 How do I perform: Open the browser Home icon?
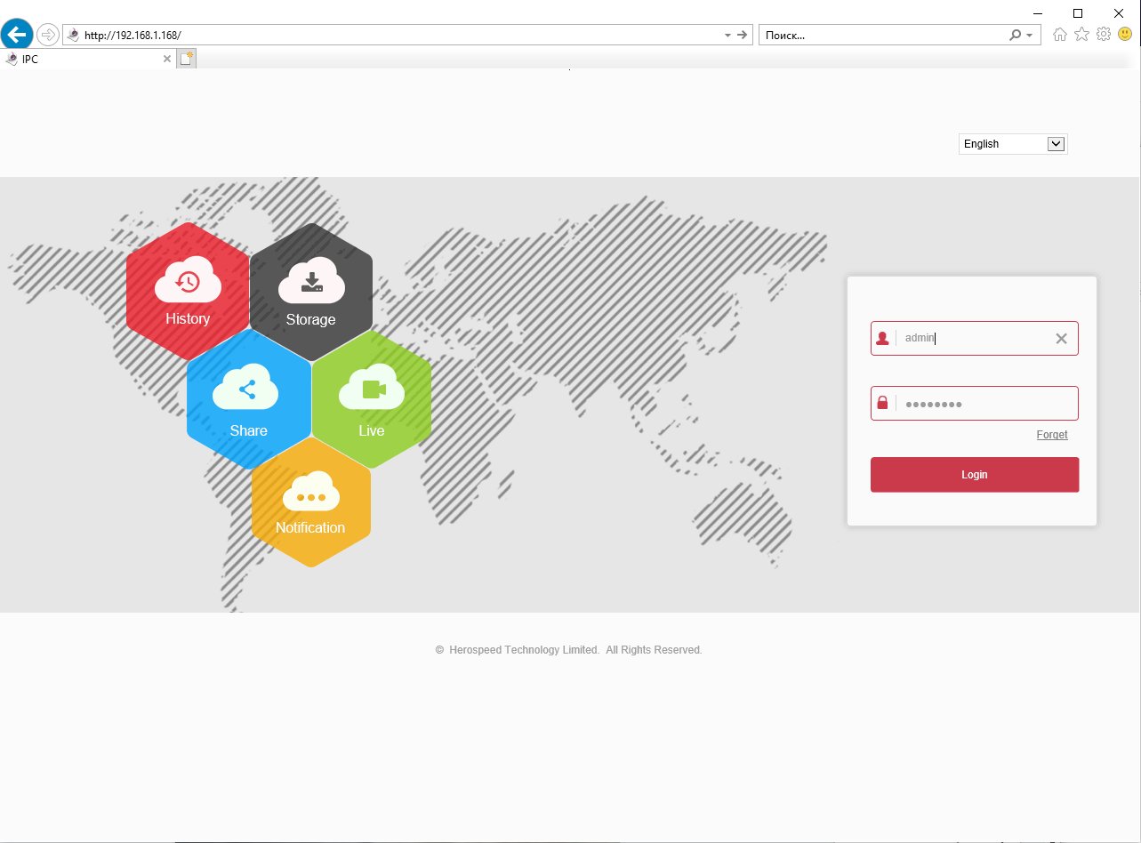(1059, 35)
